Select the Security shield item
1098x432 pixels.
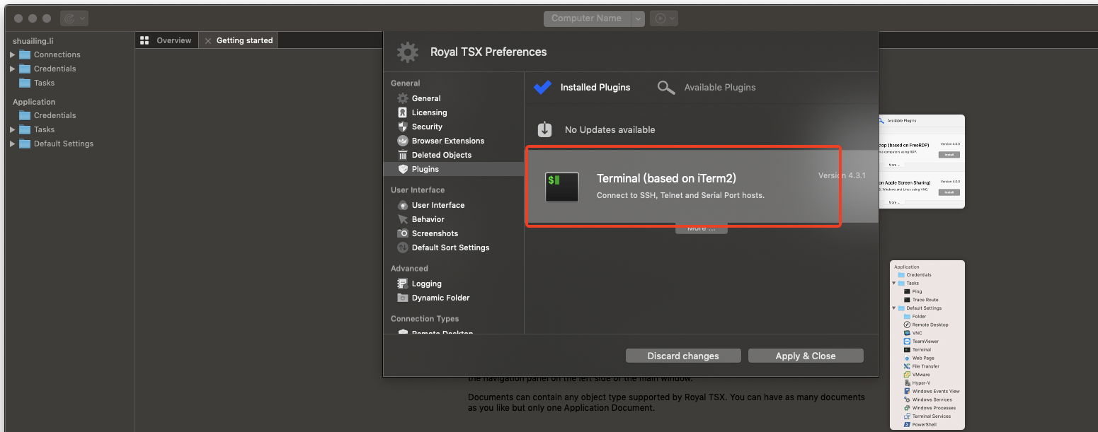point(403,127)
